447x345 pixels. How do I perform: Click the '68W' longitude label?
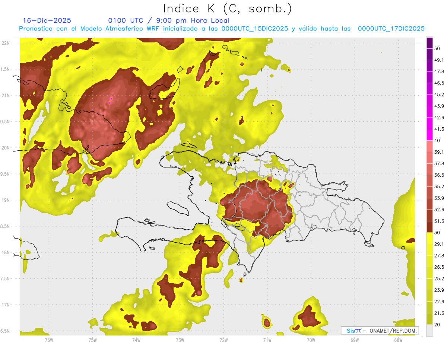tap(398, 340)
